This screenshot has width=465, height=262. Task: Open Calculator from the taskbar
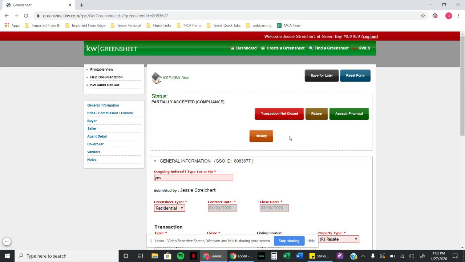point(274,256)
